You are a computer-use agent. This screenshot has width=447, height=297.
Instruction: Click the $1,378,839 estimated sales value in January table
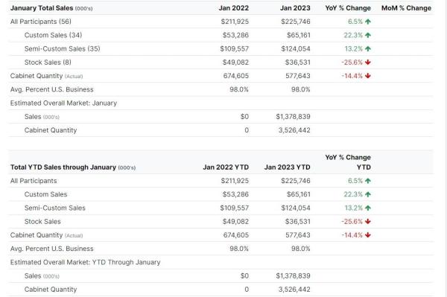(x=293, y=116)
